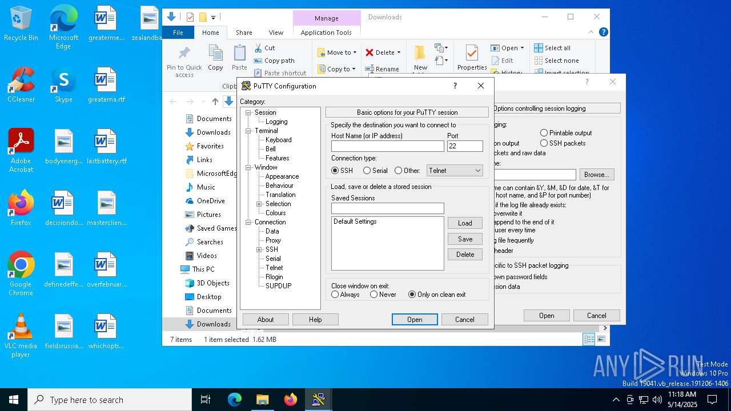
Task: Click PuTTY taskbar icon
Action: click(318, 400)
